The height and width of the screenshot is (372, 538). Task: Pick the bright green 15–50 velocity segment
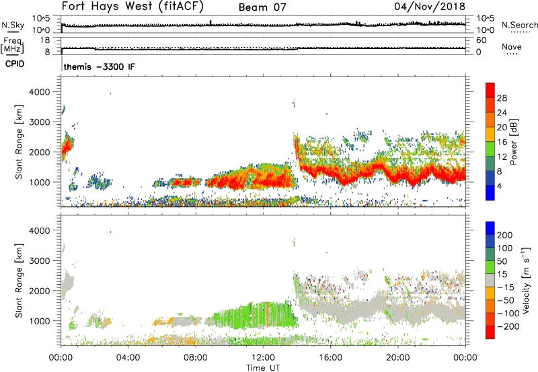(x=490, y=267)
